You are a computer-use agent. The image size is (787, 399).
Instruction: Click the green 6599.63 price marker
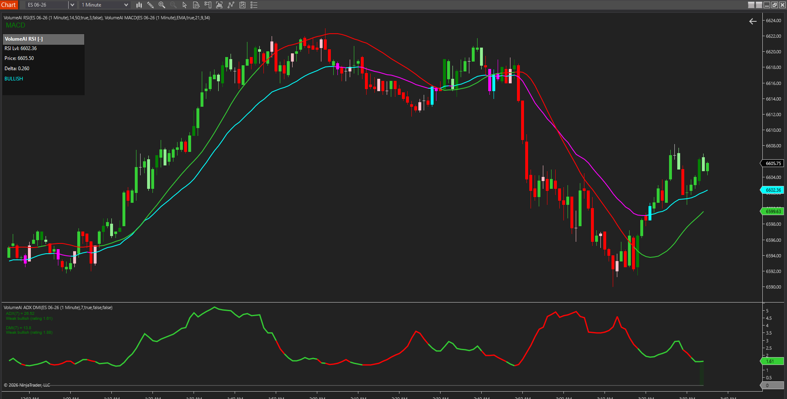pos(772,211)
